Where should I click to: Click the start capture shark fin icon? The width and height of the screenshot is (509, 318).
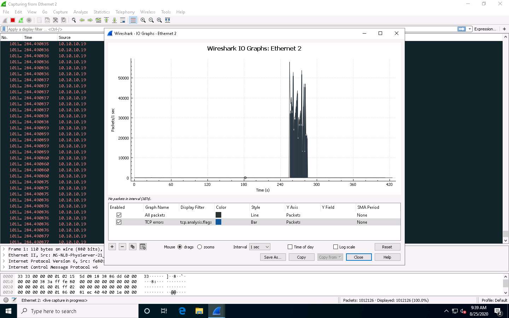[5, 20]
